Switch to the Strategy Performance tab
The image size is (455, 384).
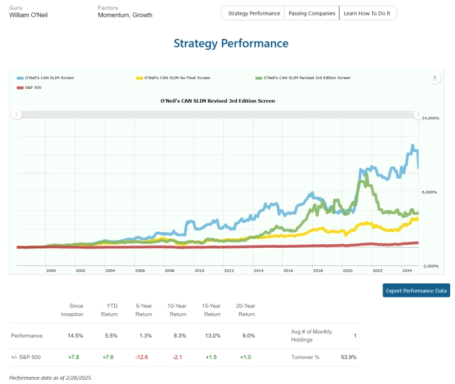pos(254,13)
